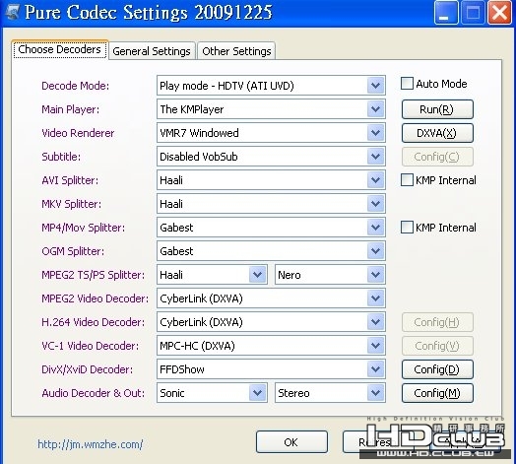Viewport: 516px width, 464px height.
Task: Close the Pure Codec Settings window
Action: pyautogui.click(x=499, y=13)
